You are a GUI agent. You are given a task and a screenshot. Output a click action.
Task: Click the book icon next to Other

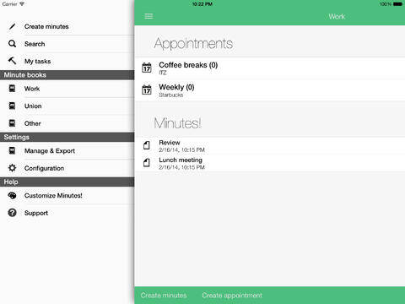[x=12, y=123]
